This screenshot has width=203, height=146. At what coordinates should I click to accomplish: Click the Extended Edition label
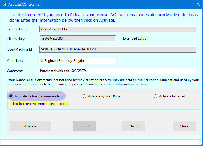coord(136,38)
